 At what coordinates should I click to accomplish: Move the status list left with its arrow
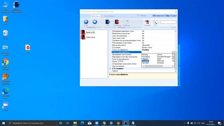tap(143, 66)
